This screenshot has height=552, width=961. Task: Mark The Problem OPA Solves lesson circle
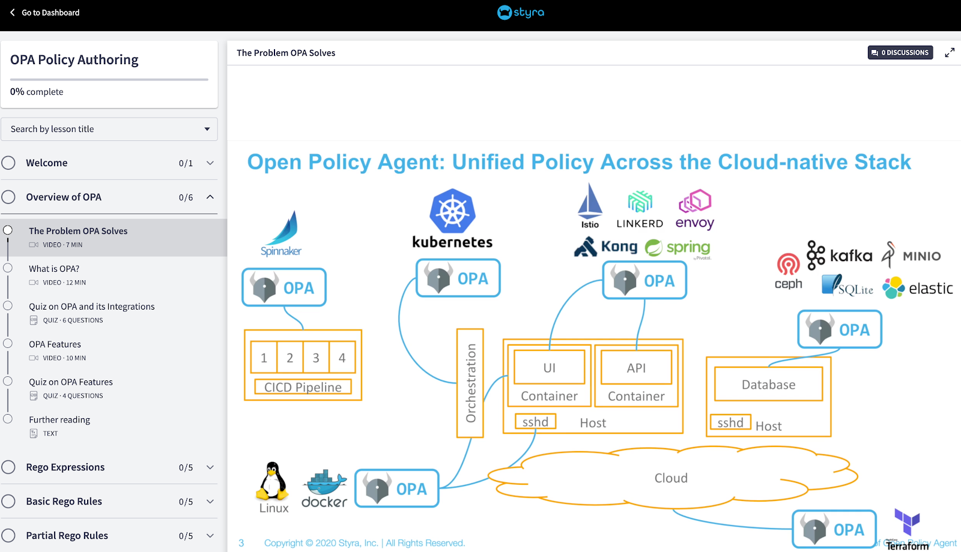click(8, 230)
